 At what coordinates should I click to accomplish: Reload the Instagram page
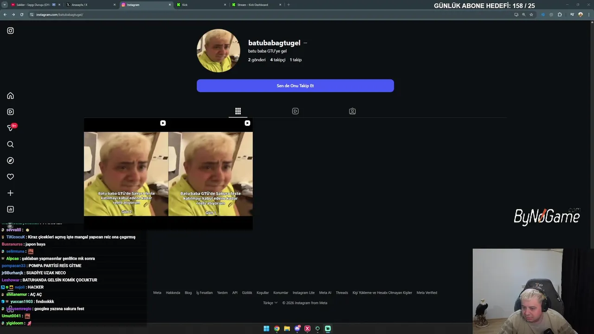point(22,14)
